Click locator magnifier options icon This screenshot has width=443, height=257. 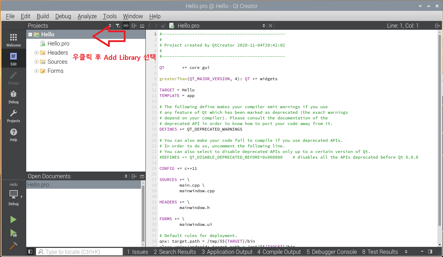pos(41,252)
